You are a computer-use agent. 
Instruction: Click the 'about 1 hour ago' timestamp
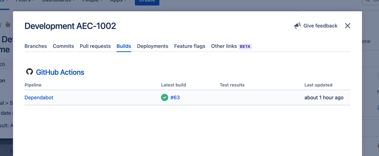click(324, 98)
